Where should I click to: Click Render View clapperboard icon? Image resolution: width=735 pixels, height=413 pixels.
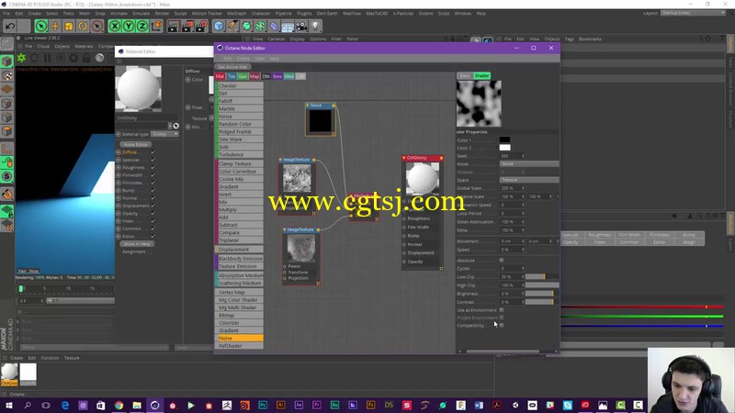173,27
